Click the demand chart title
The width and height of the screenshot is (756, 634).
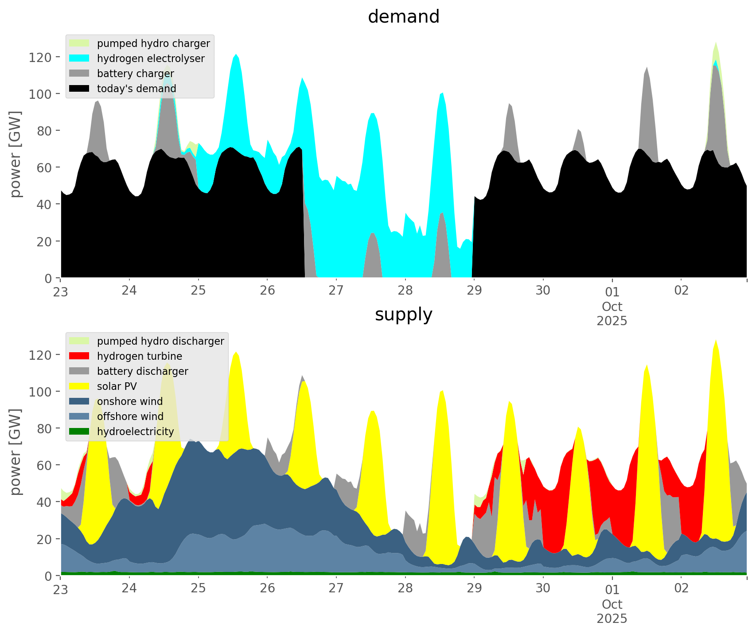click(403, 17)
